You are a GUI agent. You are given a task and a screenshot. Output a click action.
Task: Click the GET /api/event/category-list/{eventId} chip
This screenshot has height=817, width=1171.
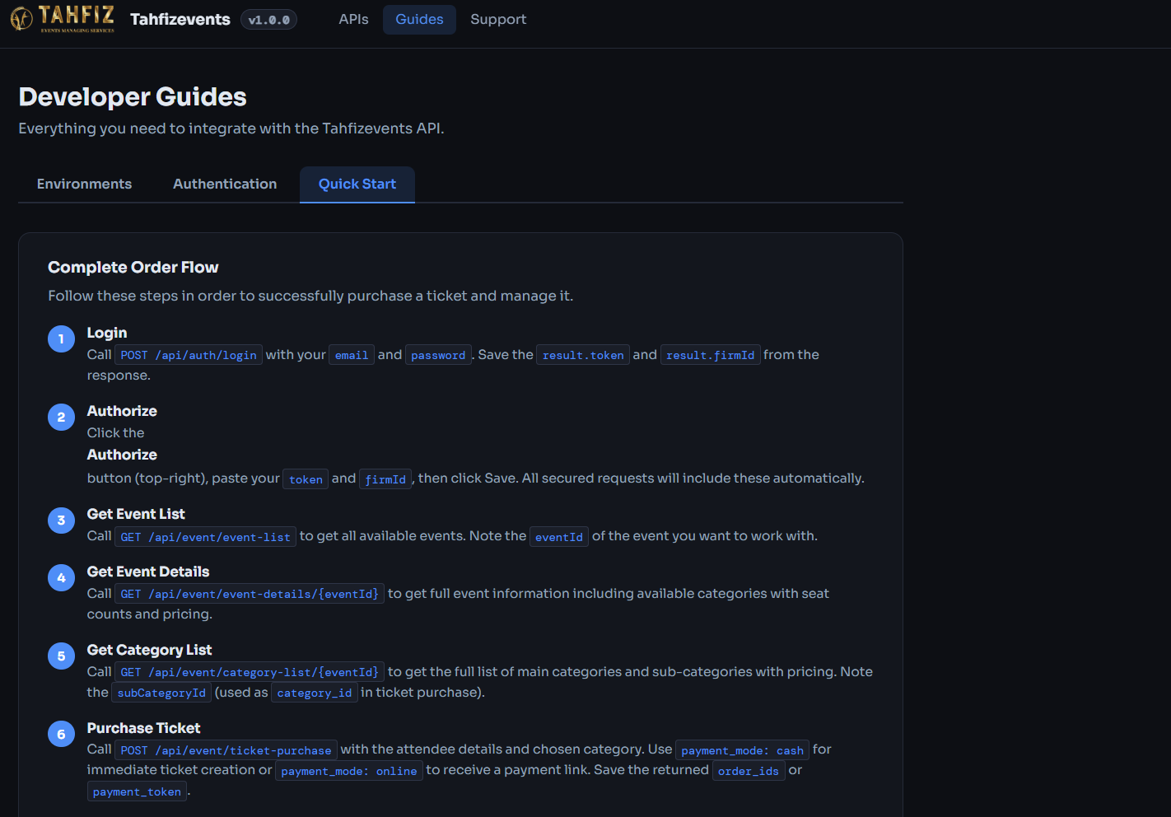click(x=250, y=672)
